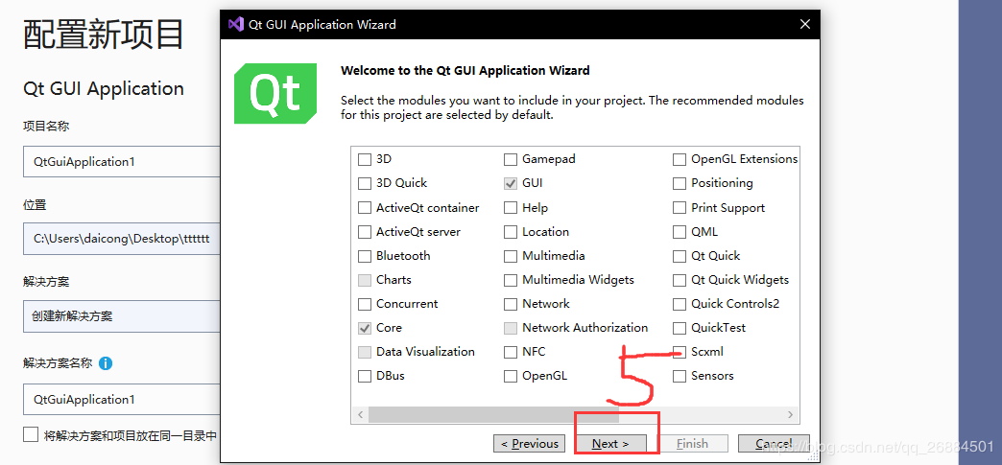The height and width of the screenshot is (465, 1002).
Task: Click the Visual Studio icon in title bar
Action: (236, 24)
